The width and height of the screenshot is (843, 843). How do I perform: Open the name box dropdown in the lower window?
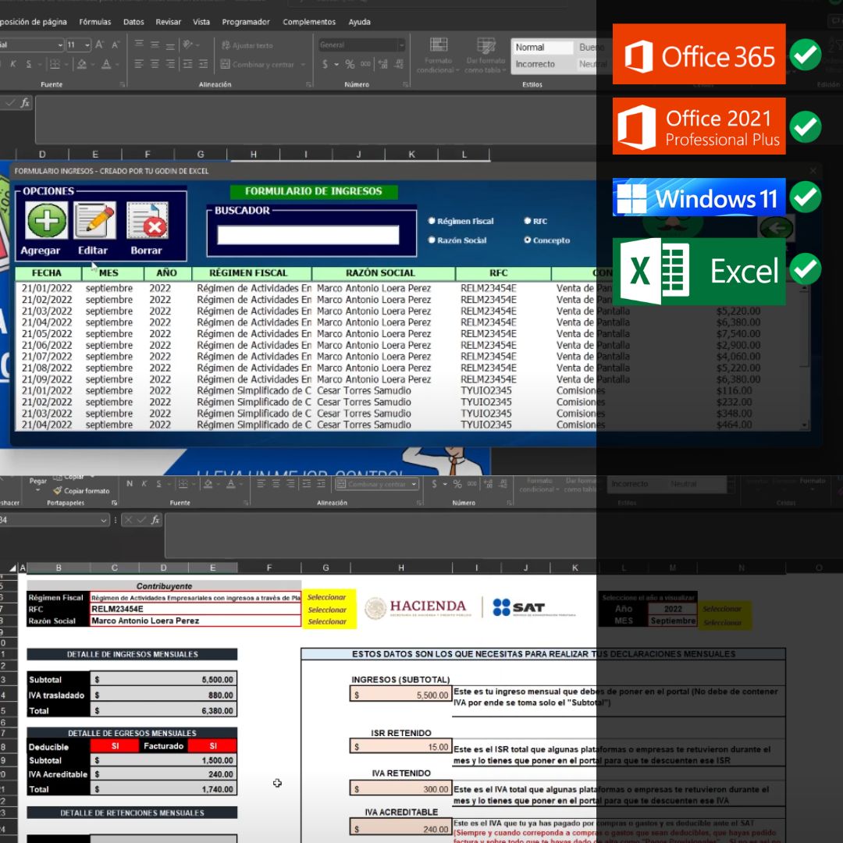click(x=103, y=520)
